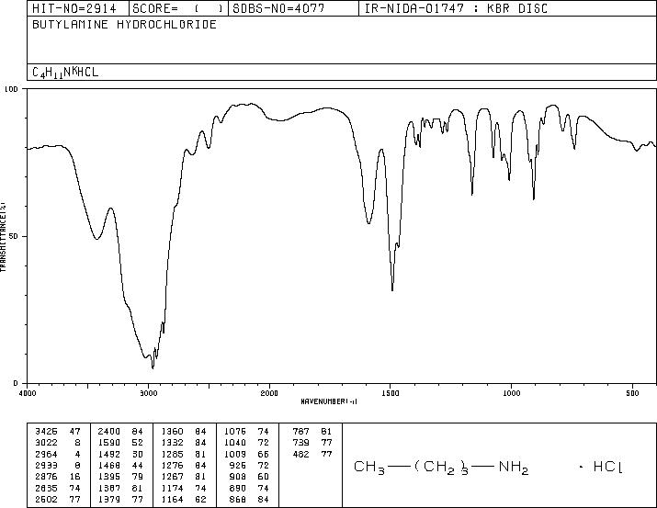Click the 2000 wavenumber axis label

(x=269, y=393)
